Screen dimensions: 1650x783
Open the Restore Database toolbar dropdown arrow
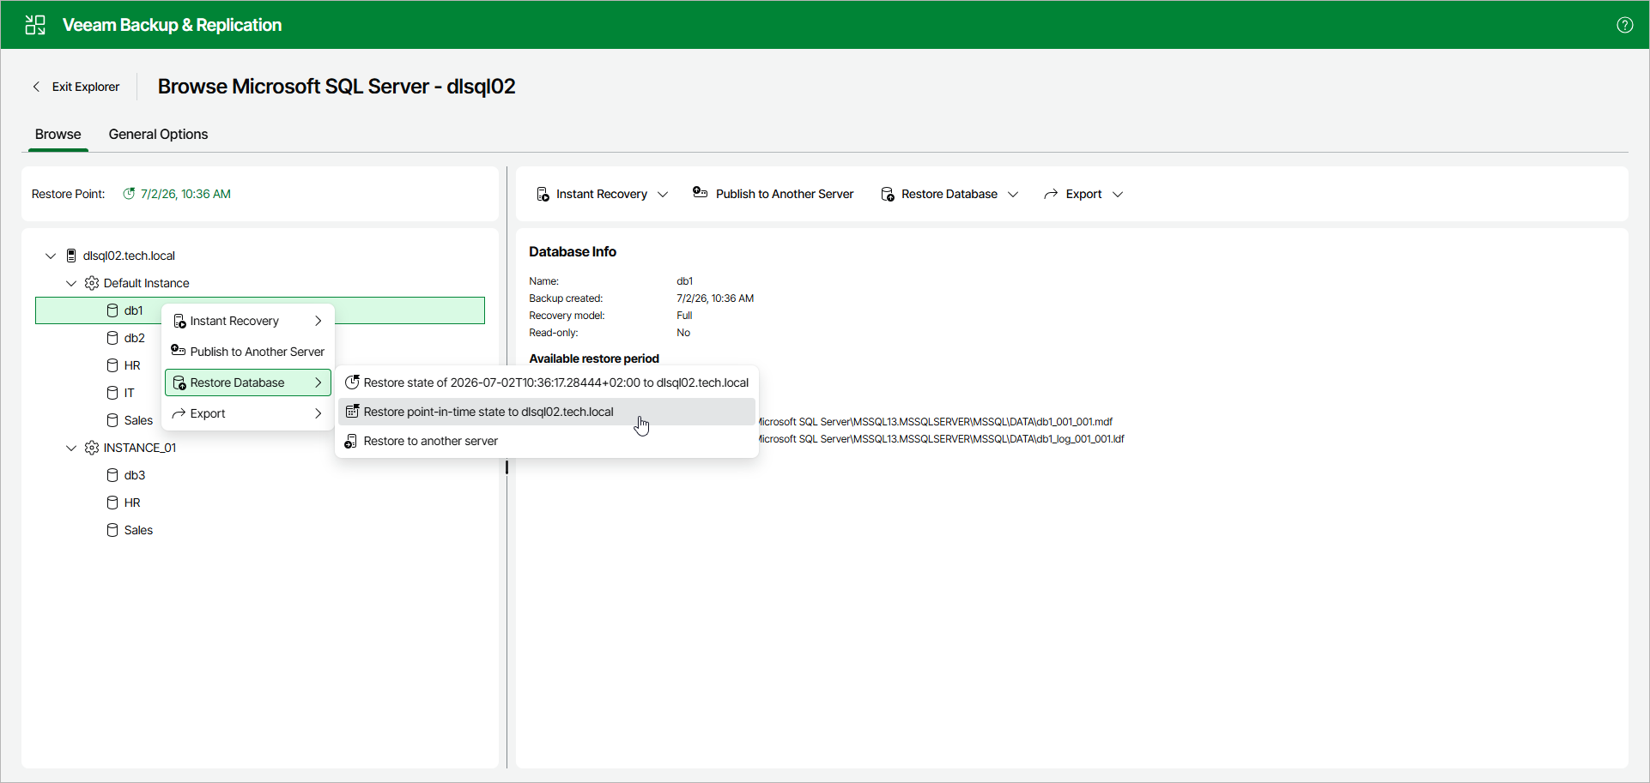click(1013, 195)
